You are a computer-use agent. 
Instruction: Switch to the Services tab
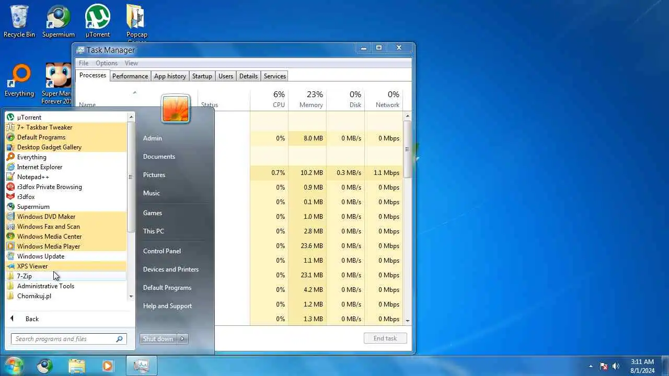274,76
